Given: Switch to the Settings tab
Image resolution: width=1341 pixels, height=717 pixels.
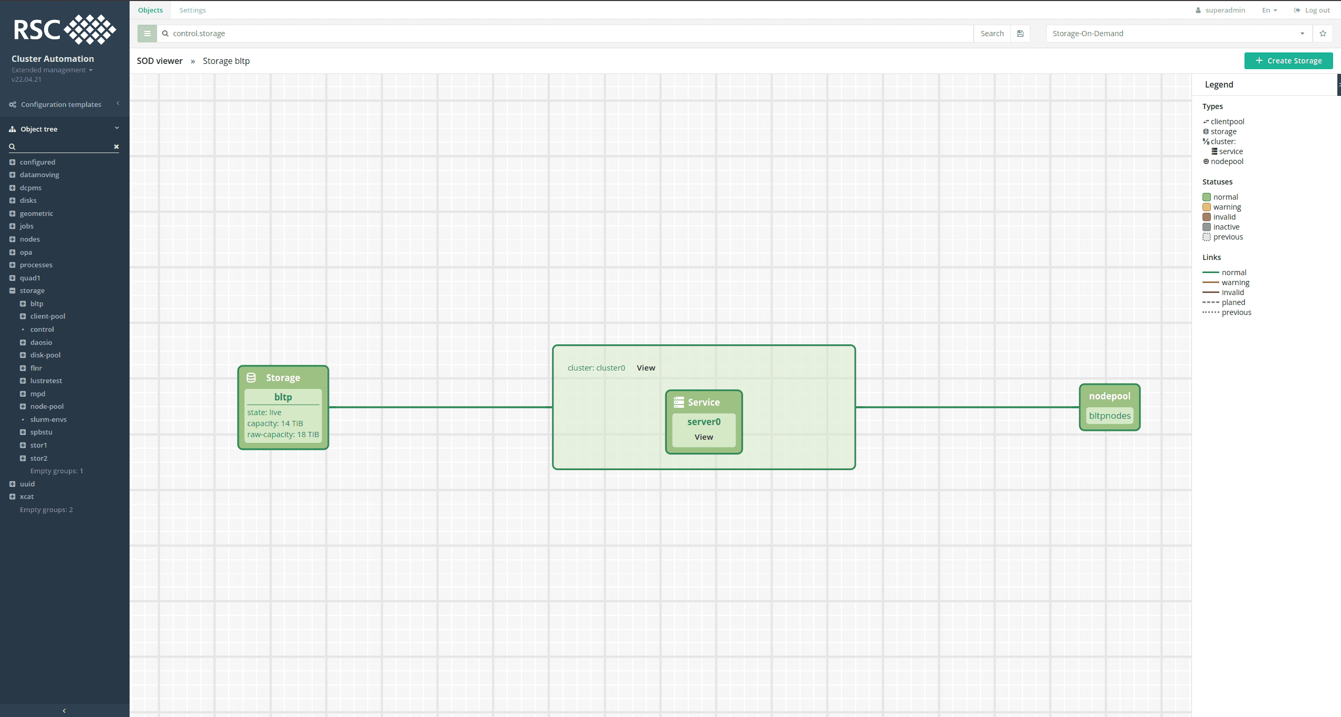Looking at the screenshot, I should pyautogui.click(x=192, y=10).
